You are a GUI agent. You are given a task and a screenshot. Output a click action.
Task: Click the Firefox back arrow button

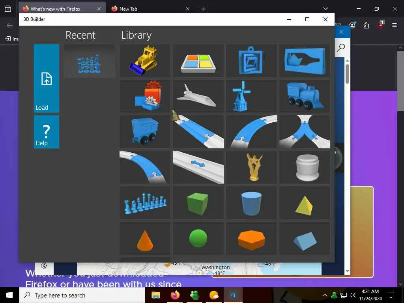click(x=9, y=25)
